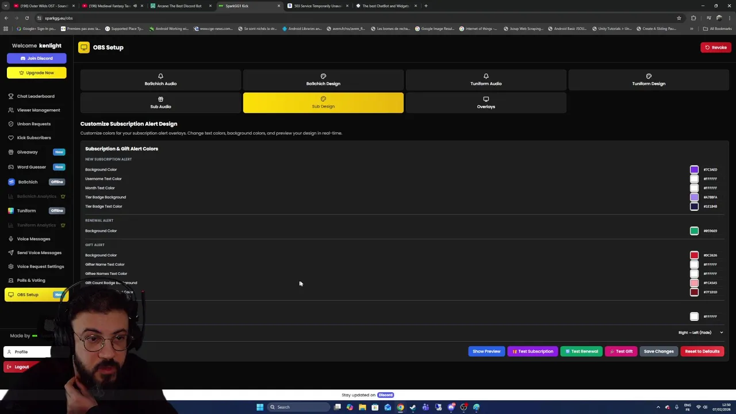Open Voice Messages page
The image size is (736, 414).
(x=33, y=239)
